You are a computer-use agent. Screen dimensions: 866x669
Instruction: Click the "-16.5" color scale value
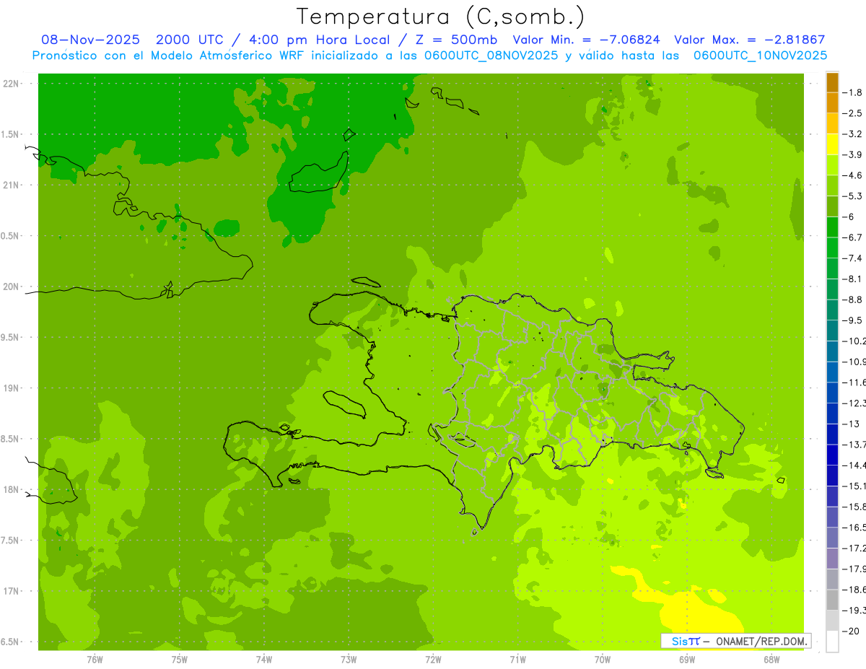pyautogui.click(x=854, y=528)
